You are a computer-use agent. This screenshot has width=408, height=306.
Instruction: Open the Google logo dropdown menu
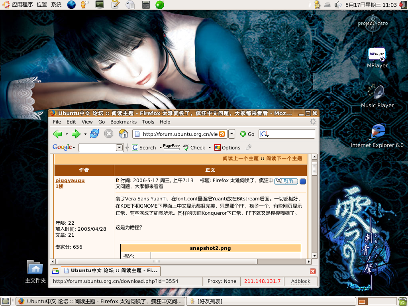coord(64,147)
